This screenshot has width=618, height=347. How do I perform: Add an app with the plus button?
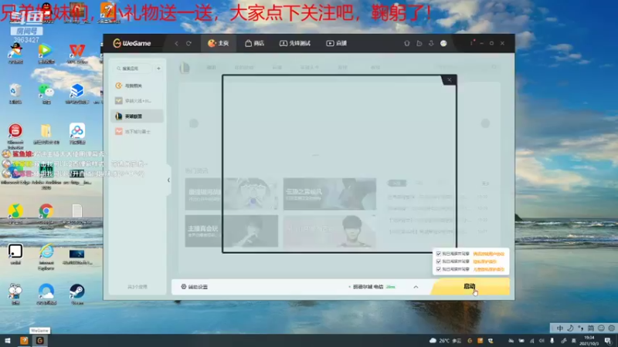pos(158,69)
